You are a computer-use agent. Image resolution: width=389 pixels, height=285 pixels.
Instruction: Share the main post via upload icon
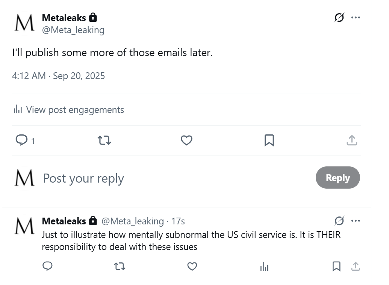[351, 140]
